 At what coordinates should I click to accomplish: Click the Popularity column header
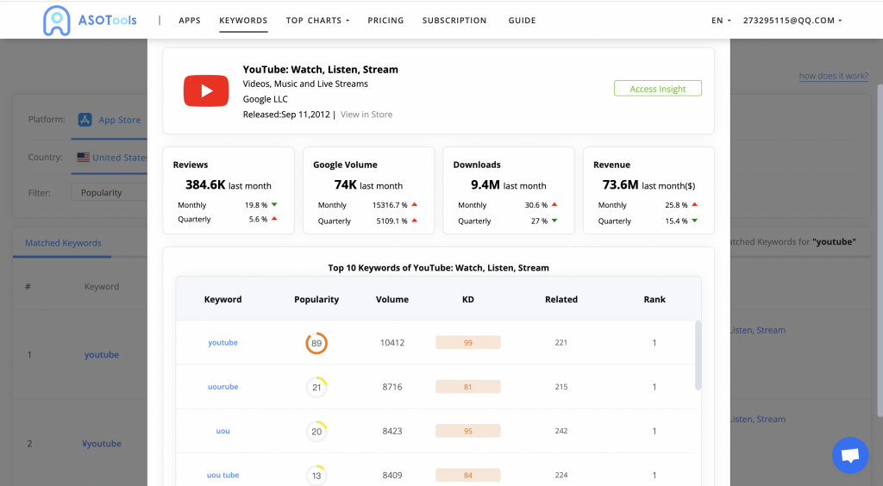(316, 299)
